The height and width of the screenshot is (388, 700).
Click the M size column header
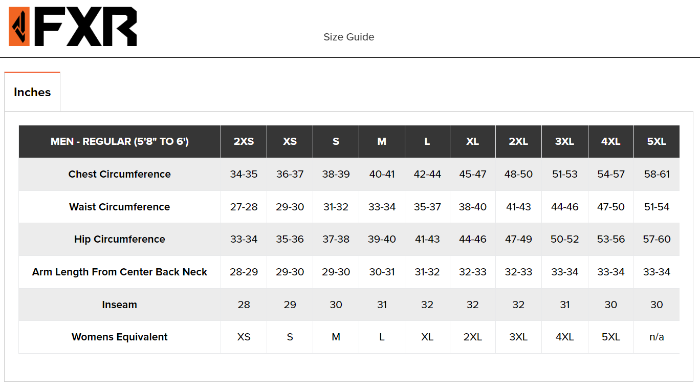click(x=382, y=141)
